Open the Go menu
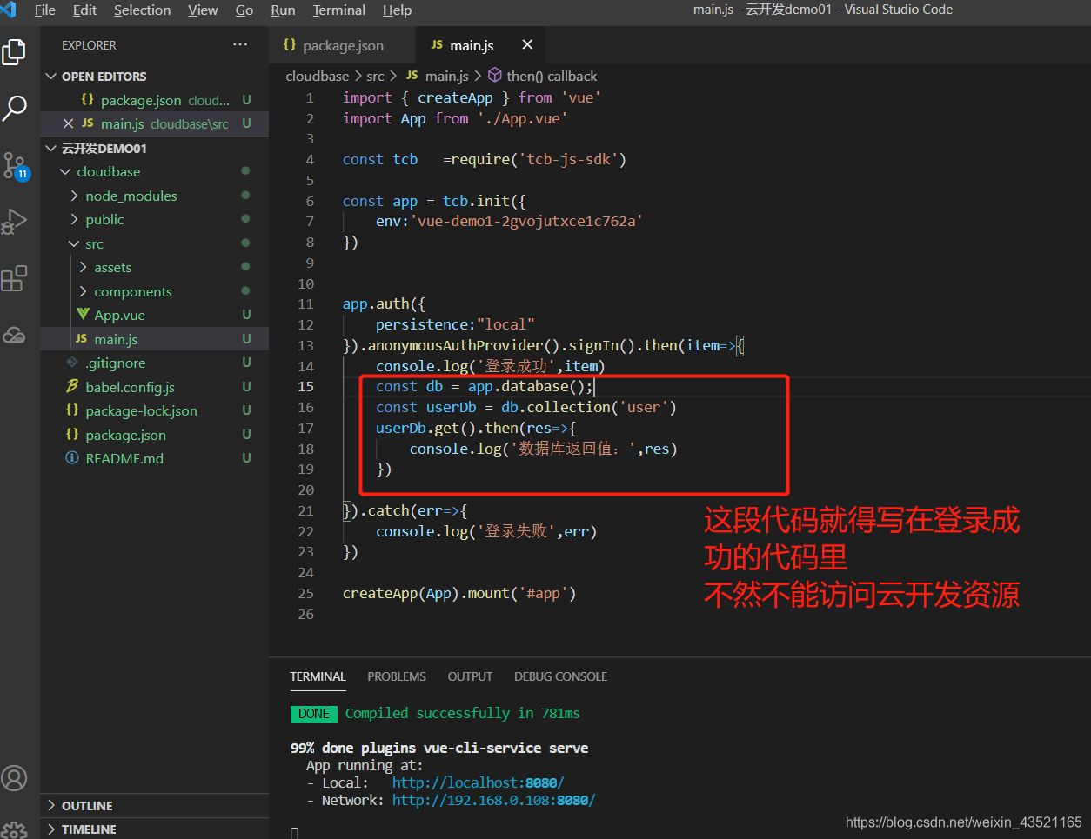 244,10
